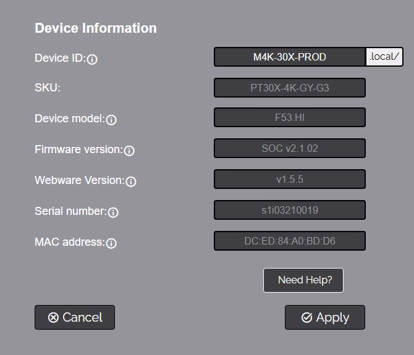The image size is (414, 355).
Task: Select the .local/ suffix label
Action: (x=384, y=57)
